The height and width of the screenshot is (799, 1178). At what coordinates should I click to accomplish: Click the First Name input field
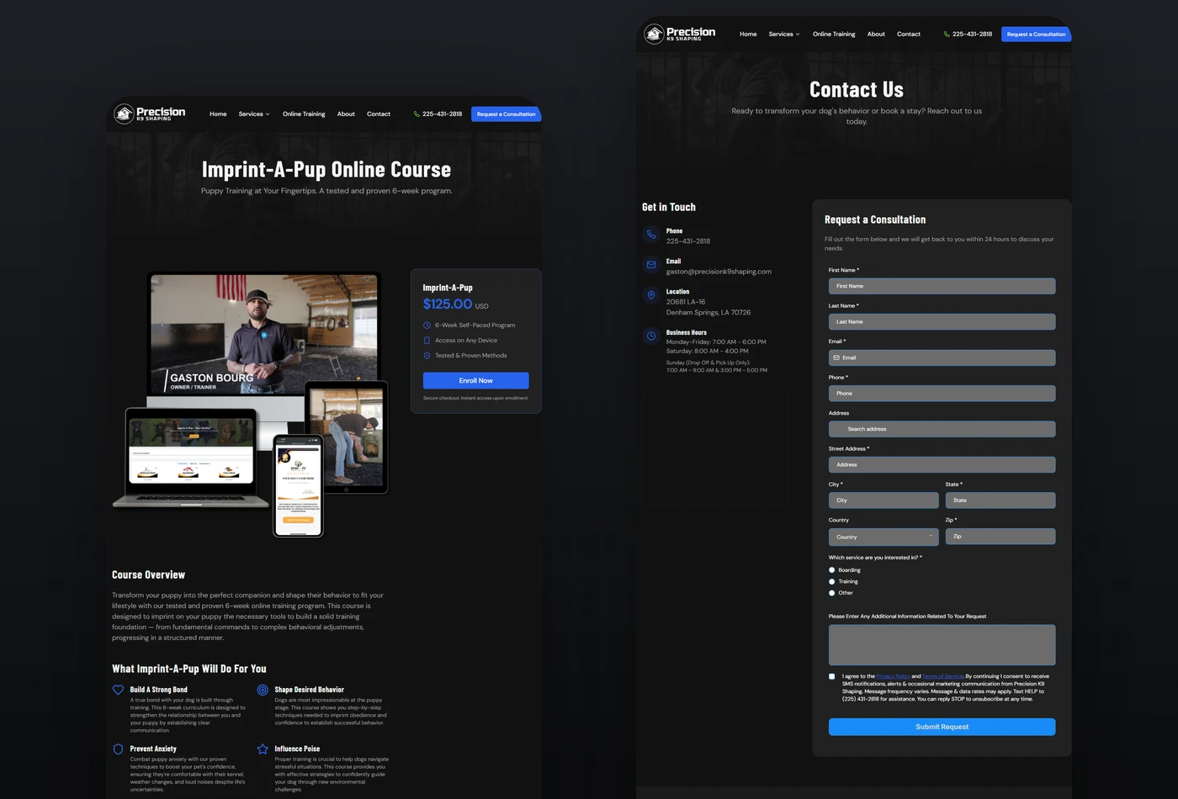coord(942,286)
